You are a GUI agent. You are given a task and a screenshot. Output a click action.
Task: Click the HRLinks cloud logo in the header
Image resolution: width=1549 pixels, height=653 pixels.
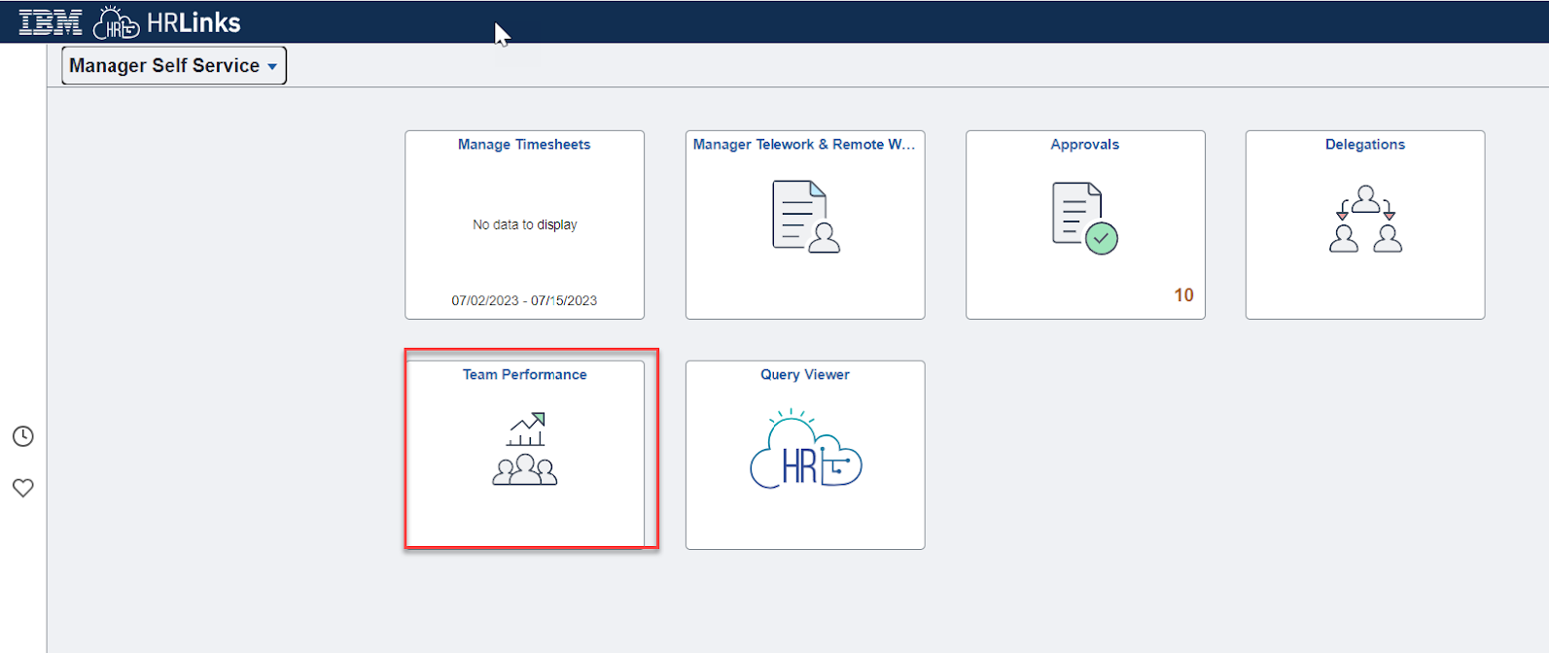coord(117,22)
